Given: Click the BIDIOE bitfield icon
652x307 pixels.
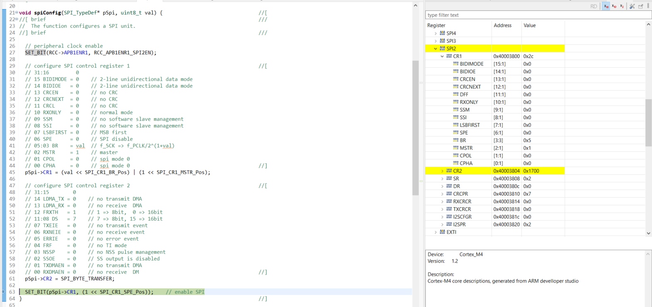Looking at the screenshot, I should pyautogui.click(x=456, y=71).
